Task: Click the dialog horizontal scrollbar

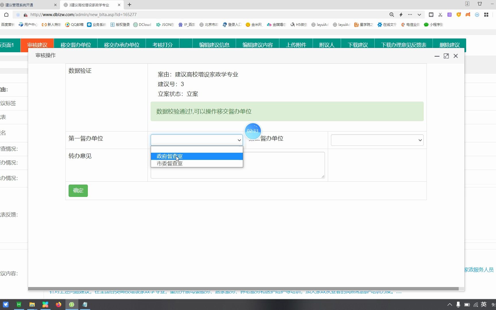Action: coord(243,289)
